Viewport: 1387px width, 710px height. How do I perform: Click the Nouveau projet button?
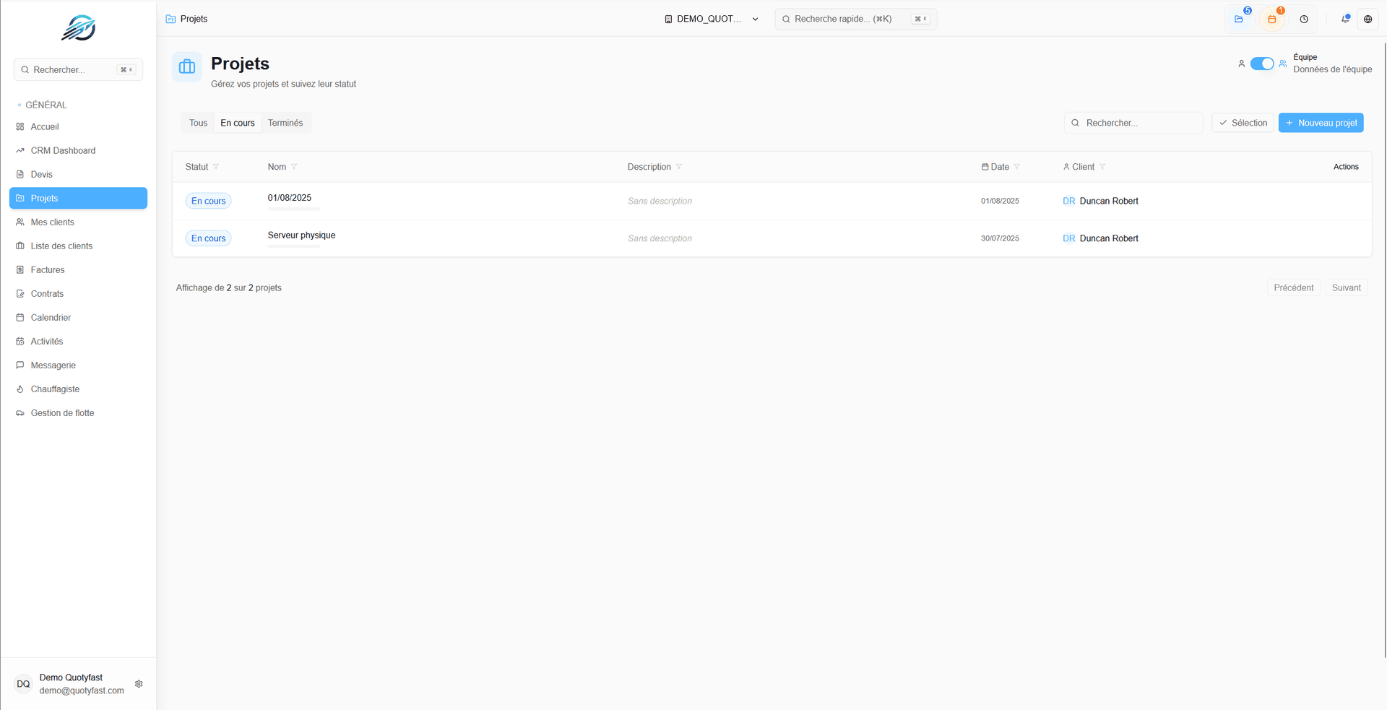pos(1321,123)
